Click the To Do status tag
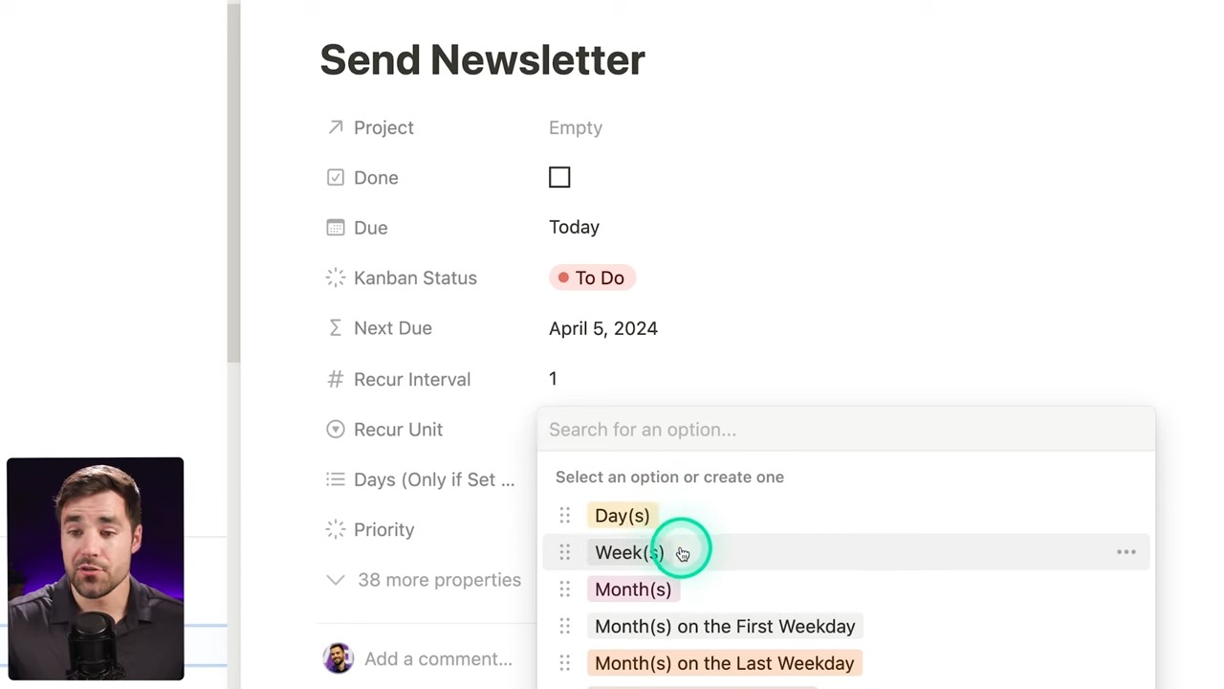Image resolution: width=1224 pixels, height=689 pixels. (x=592, y=278)
